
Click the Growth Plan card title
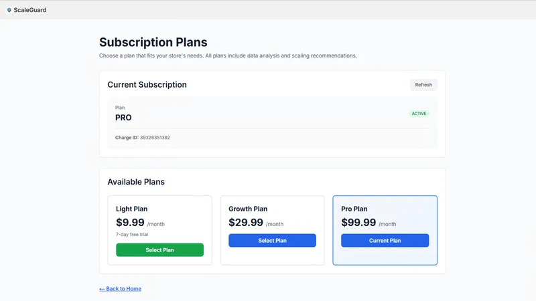pos(248,209)
